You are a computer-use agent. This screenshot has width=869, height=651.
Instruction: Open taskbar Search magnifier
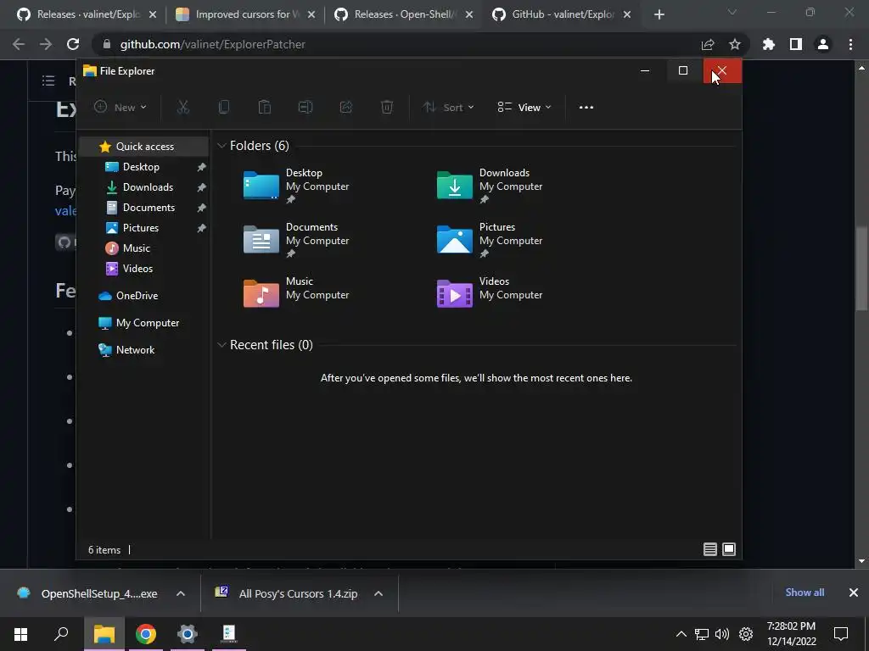point(61,634)
